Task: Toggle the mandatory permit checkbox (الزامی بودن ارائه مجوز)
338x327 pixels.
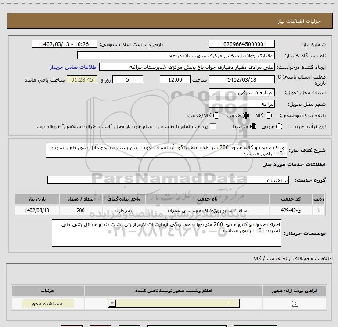Action: pyautogui.click(x=295, y=304)
